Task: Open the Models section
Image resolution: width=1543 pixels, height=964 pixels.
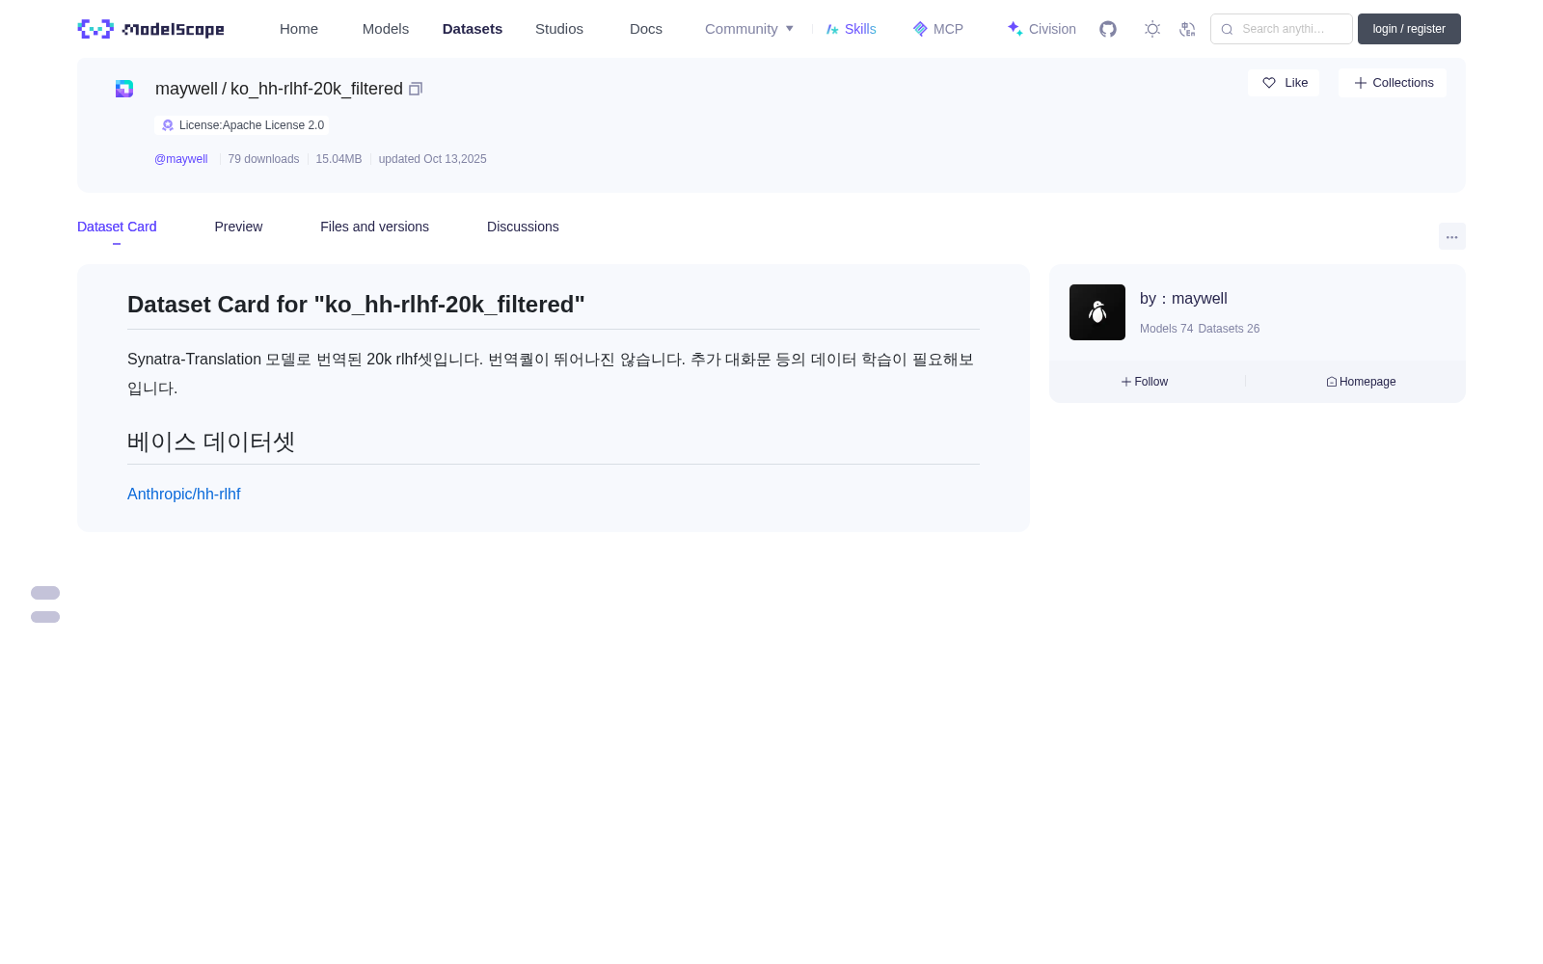Action: click(386, 29)
